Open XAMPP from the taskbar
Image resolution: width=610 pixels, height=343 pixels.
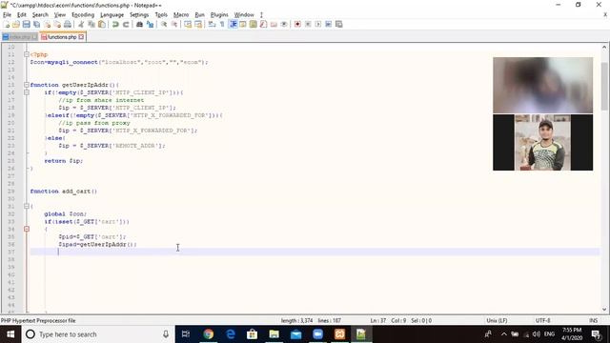tap(339, 334)
